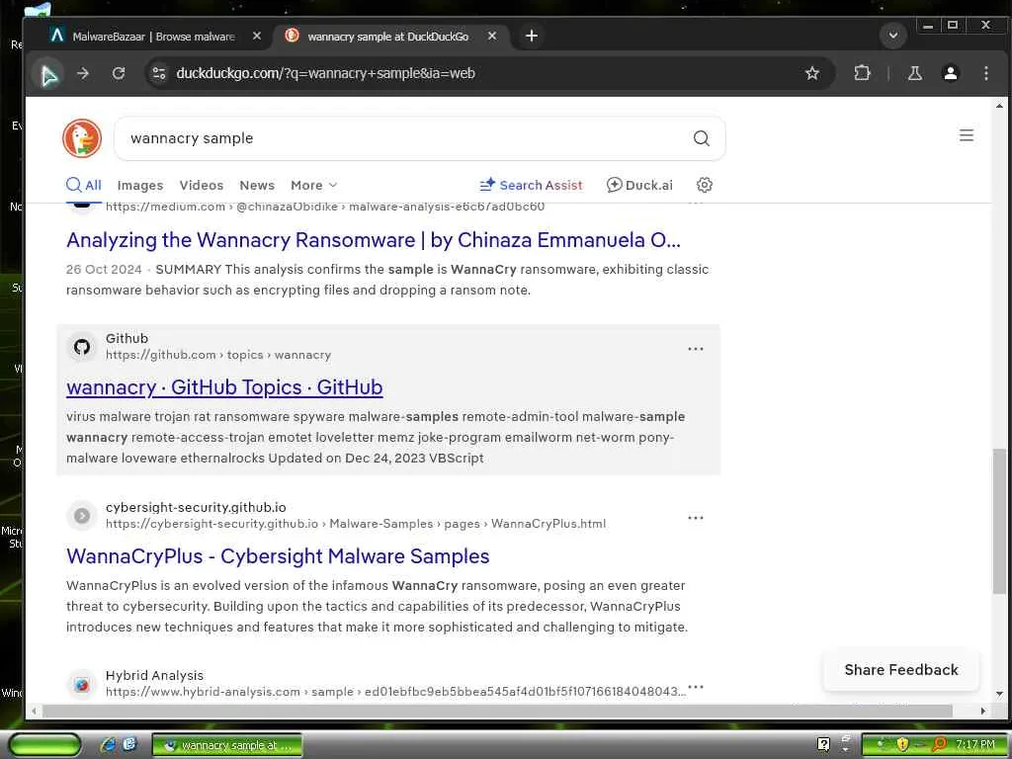Close the MalwareBazaar tab
The height and width of the screenshot is (759, 1012).
click(257, 37)
